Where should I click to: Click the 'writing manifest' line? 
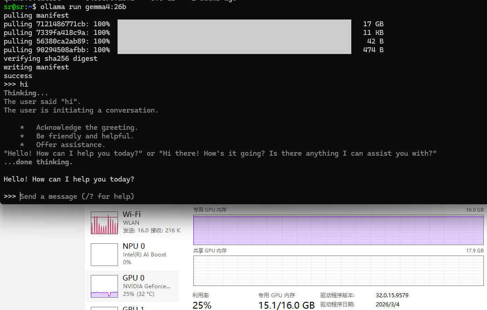36,67
